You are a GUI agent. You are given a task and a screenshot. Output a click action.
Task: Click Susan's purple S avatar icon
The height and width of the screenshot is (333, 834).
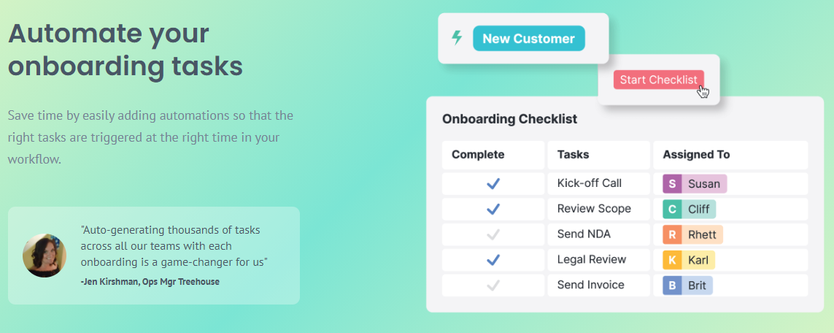[x=672, y=183]
